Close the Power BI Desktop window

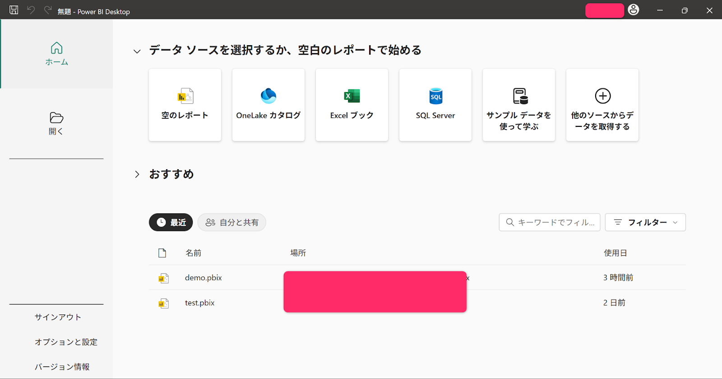[x=709, y=10]
